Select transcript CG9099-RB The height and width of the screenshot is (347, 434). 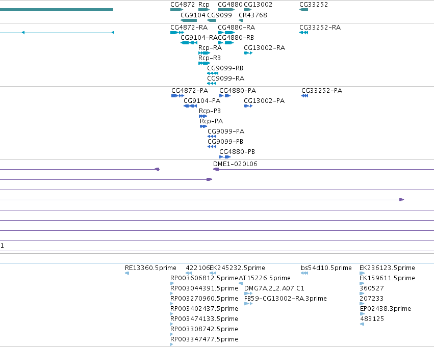pos(225,68)
